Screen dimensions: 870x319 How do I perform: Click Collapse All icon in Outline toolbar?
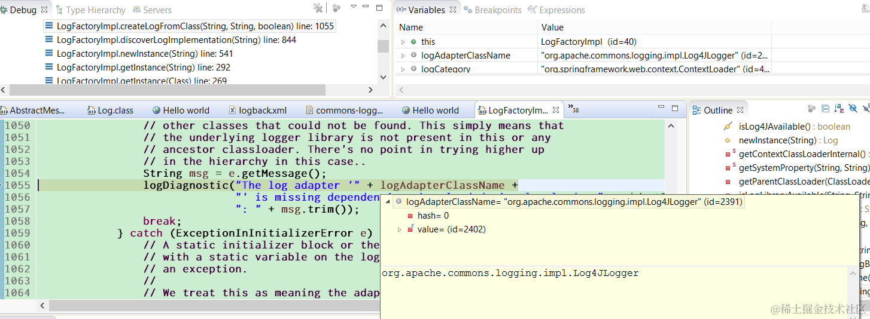tap(826, 108)
